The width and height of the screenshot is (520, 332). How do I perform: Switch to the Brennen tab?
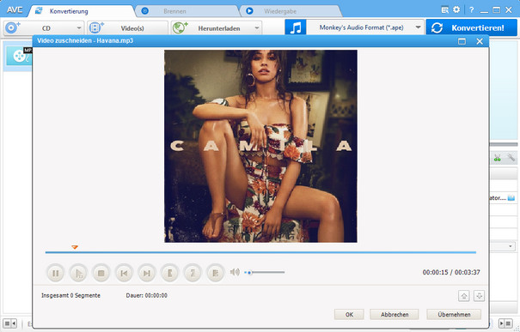pyautogui.click(x=187, y=11)
